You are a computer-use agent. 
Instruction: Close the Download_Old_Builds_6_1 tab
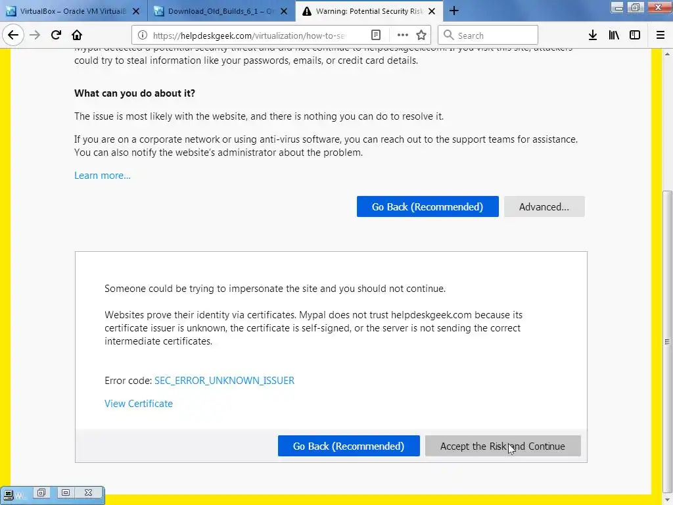pyautogui.click(x=284, y=11)
